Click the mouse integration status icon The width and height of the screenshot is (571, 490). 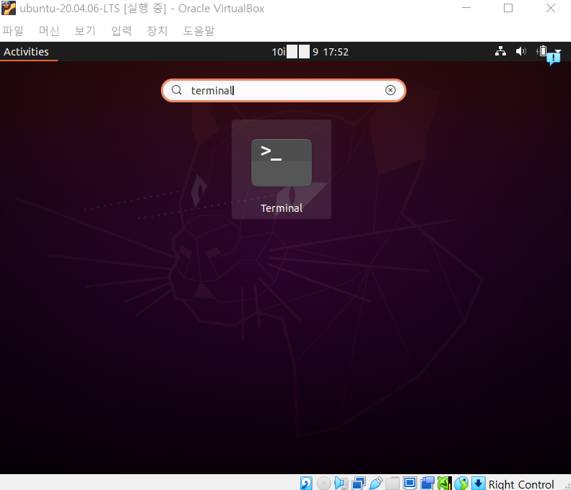click(x=461, y=483)
